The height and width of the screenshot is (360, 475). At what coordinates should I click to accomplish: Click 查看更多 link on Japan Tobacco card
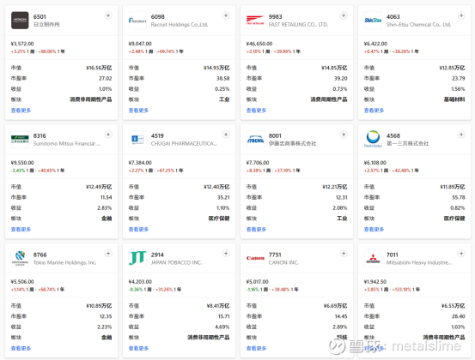click(x=138, y=348)
